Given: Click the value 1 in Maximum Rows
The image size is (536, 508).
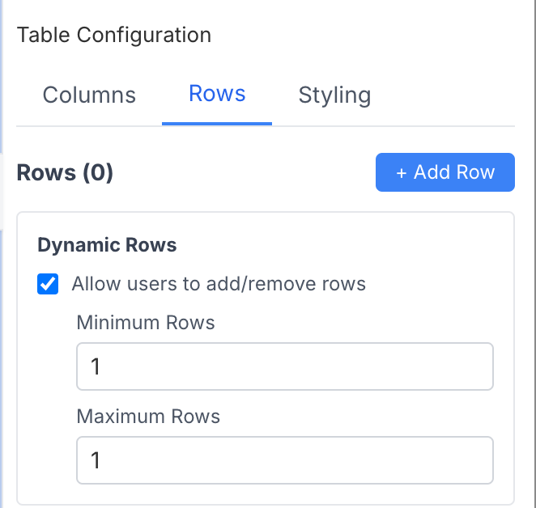Looking at the screenshot, I should (96, 461).
